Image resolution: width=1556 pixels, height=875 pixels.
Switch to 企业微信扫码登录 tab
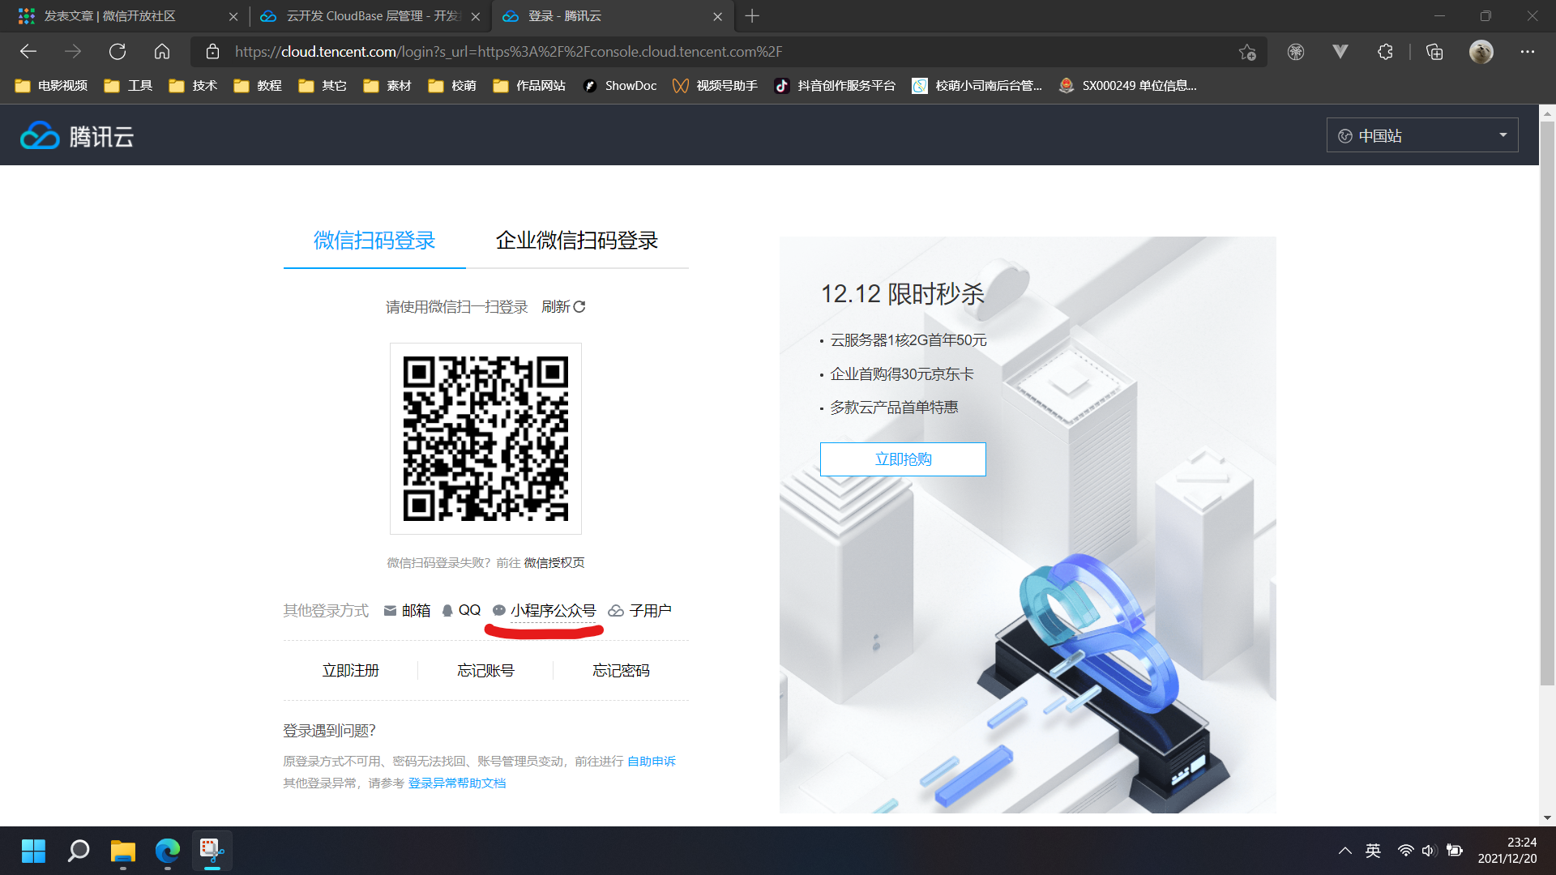point(576,241)
